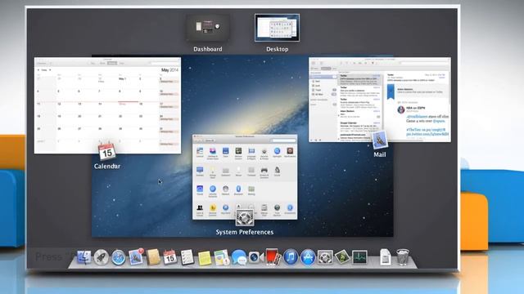The image size is (524, 294).
Task: Click the "Calendar" window label
Action: point(107,166)
